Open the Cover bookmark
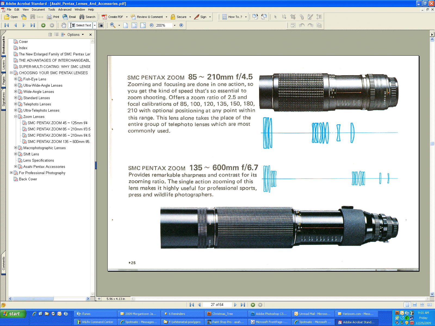 (23, 42)
